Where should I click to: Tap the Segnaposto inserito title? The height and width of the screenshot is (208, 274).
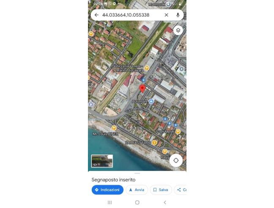pos(113,180)
